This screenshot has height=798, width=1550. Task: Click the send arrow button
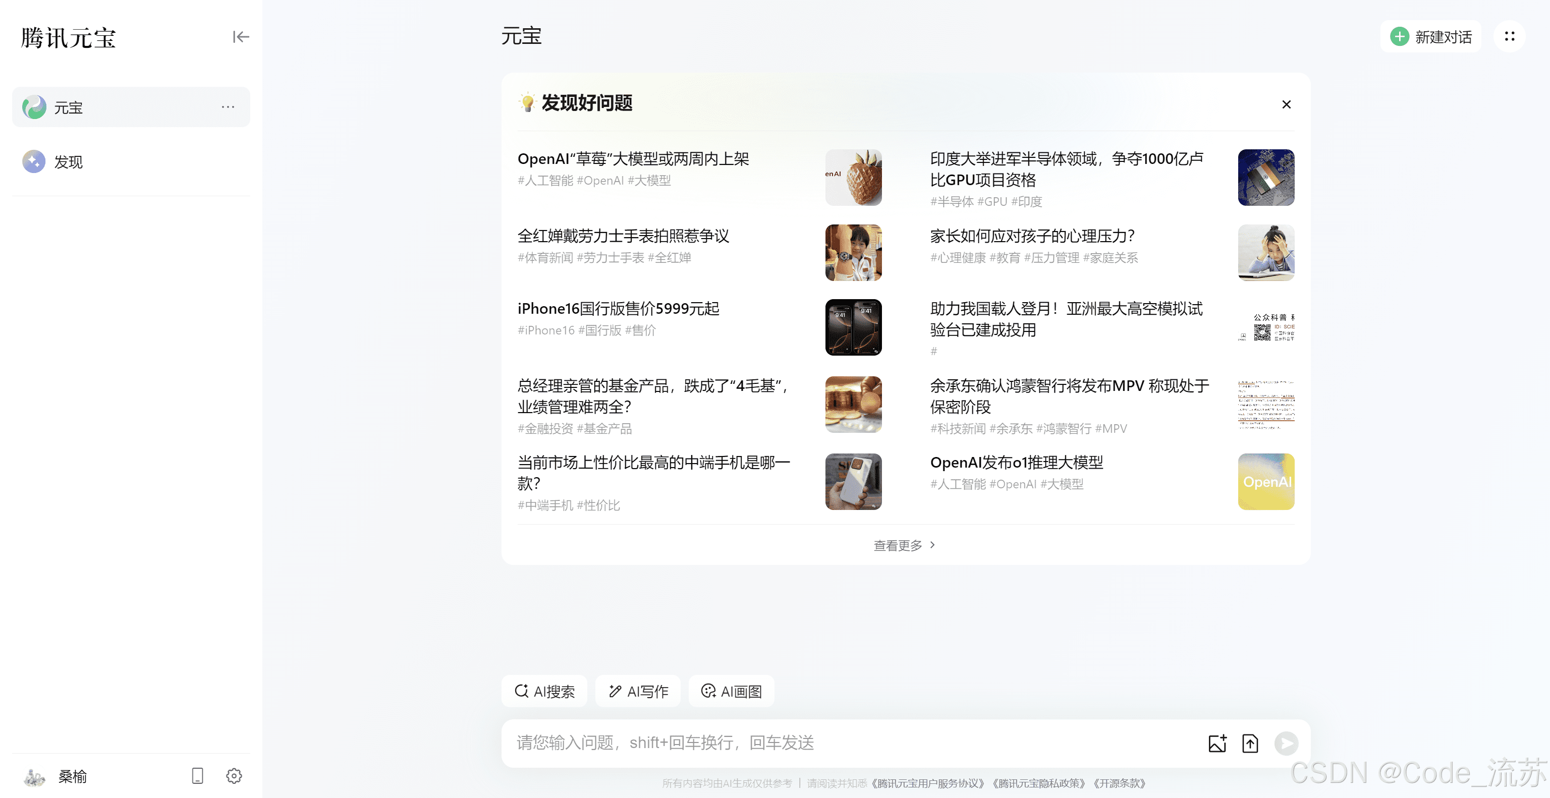point(1286,744)
